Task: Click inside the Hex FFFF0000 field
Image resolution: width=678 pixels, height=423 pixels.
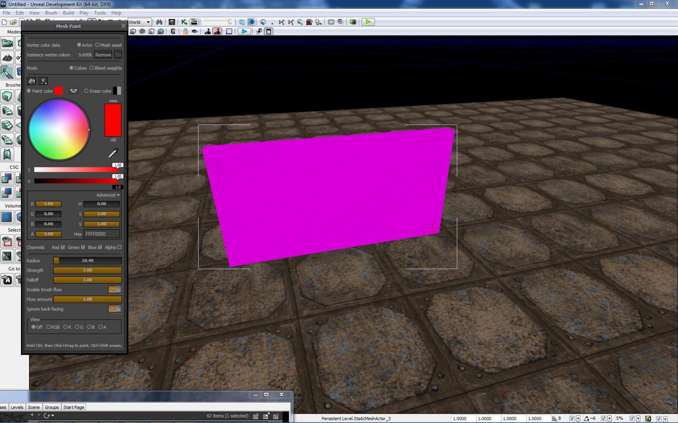Action: point(101,234)
